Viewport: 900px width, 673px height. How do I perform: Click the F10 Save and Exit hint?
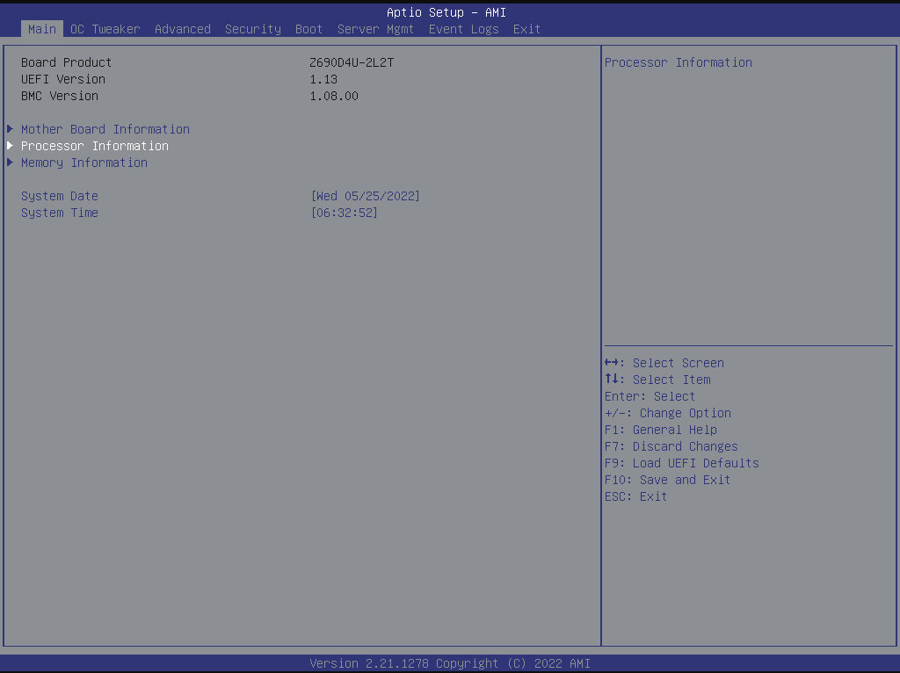click(x=667, y=480)
